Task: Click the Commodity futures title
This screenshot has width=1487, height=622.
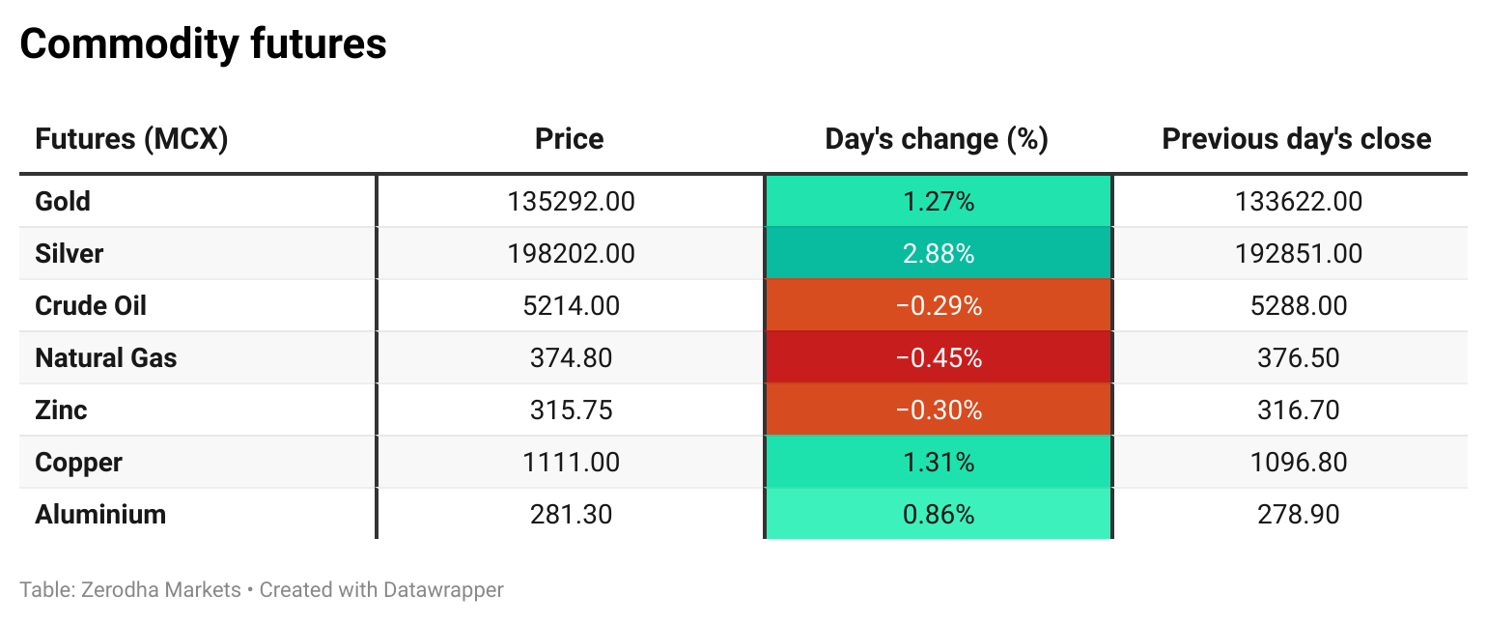Action: pos(203,44)
